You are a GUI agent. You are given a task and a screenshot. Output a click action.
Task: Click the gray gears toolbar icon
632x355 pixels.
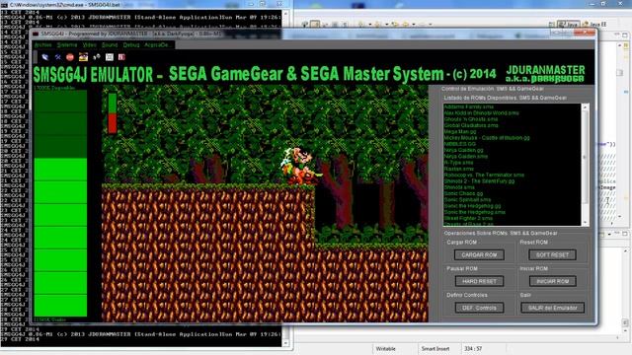coord(97,57)
